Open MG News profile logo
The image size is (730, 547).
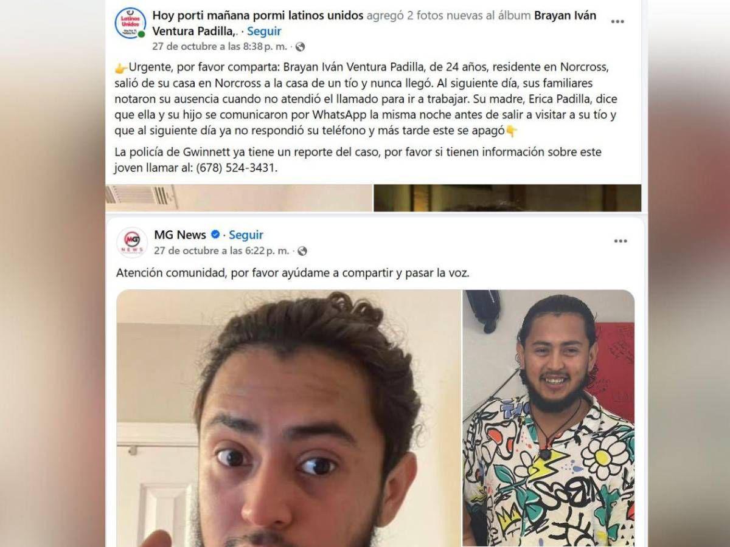pos(132,243)
